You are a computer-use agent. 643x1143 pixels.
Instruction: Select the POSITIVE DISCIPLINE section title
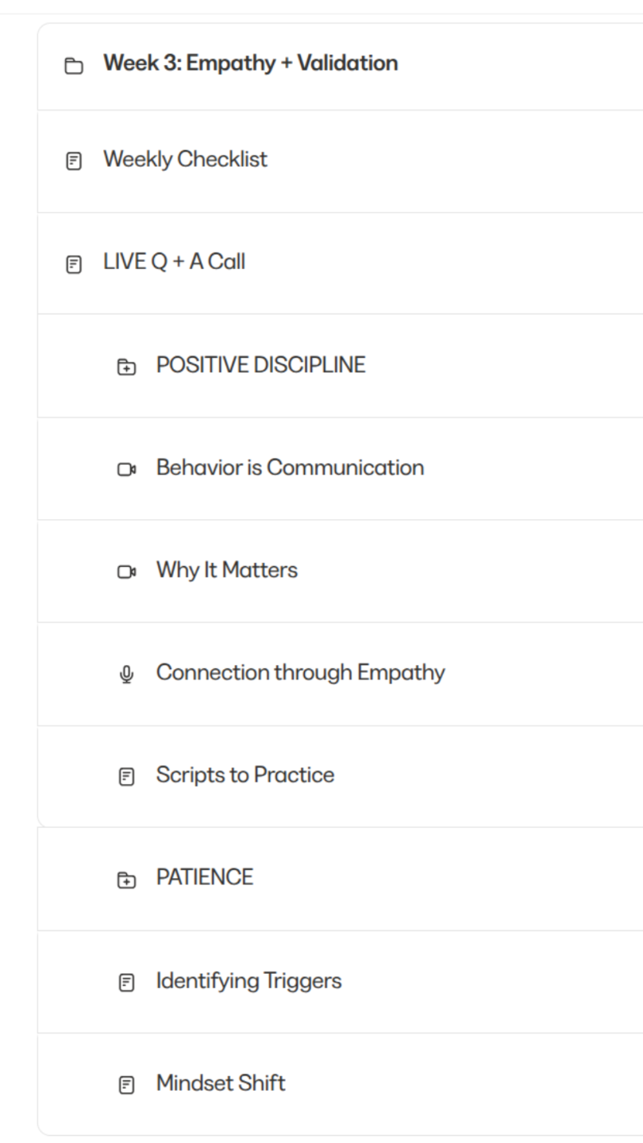point(260,365)
